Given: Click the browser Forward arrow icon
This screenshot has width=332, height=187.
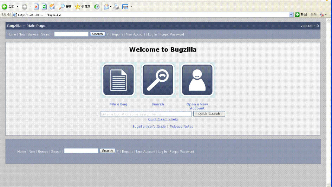Looking at the screenshot, I should (x=25, y=7).
